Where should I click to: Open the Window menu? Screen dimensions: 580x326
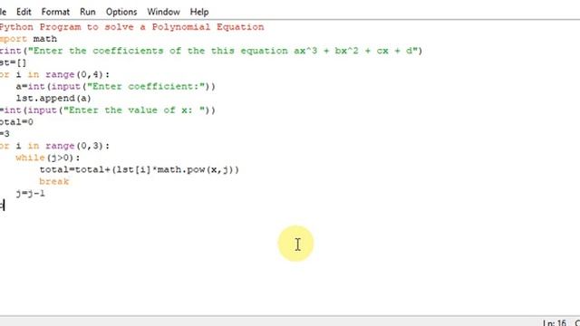coord(163,12)
